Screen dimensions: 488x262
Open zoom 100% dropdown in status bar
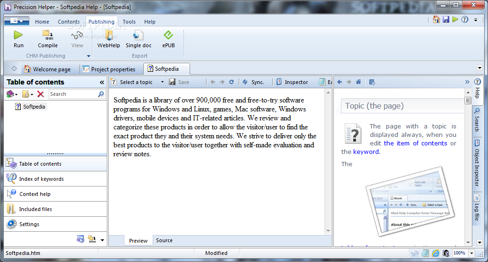(471, 254)
